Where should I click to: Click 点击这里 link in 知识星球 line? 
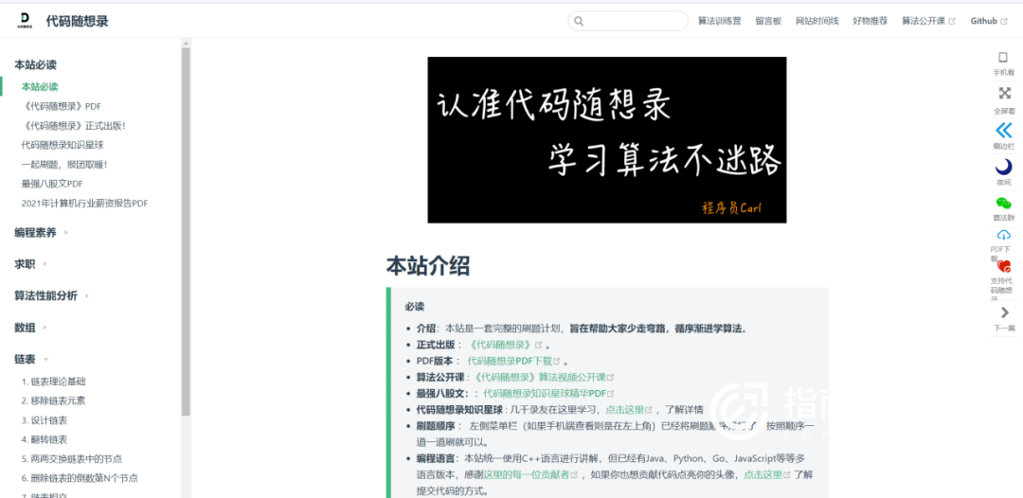tap(624, 410)
